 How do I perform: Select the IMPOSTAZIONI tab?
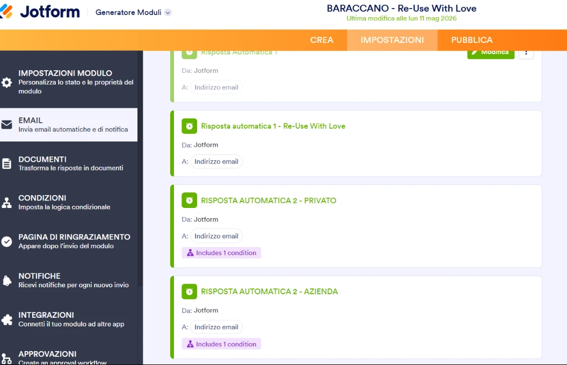pyautogui.click(x=392, y=40)
